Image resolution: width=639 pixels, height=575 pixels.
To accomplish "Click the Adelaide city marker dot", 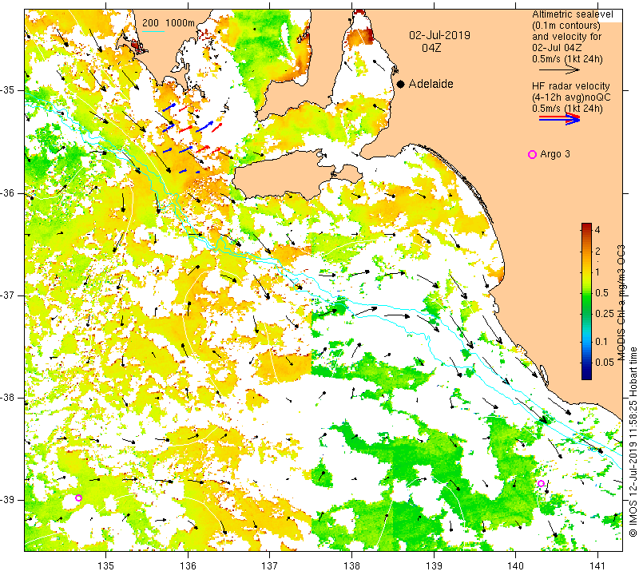I will 401,84.
